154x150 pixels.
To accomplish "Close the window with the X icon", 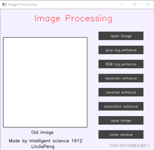I will click(x=148, y=4).
